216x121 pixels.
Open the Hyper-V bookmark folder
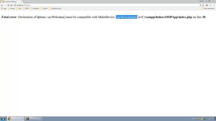44,8
